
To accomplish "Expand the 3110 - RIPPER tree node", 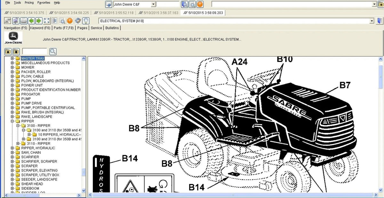I will tap(18, 143).
